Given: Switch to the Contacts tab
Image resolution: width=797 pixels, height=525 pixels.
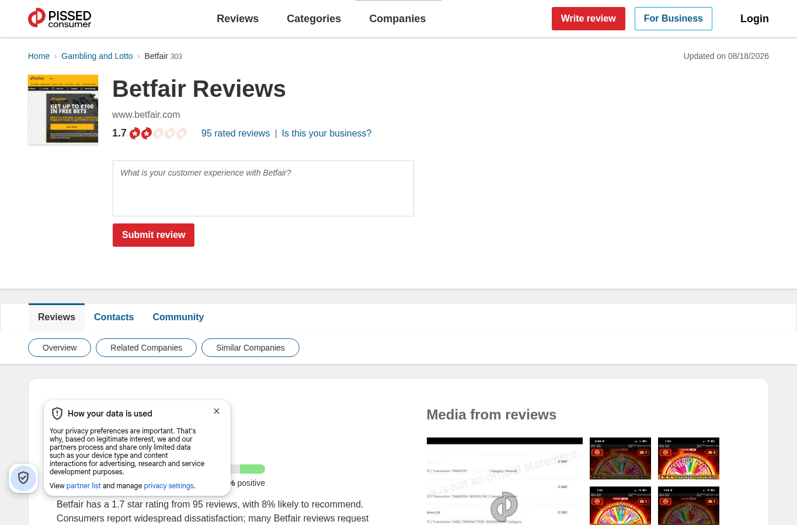Looking at the screenshot, I should tap(114, 317).
